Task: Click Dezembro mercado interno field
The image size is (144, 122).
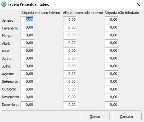Action: pos(27,104)
